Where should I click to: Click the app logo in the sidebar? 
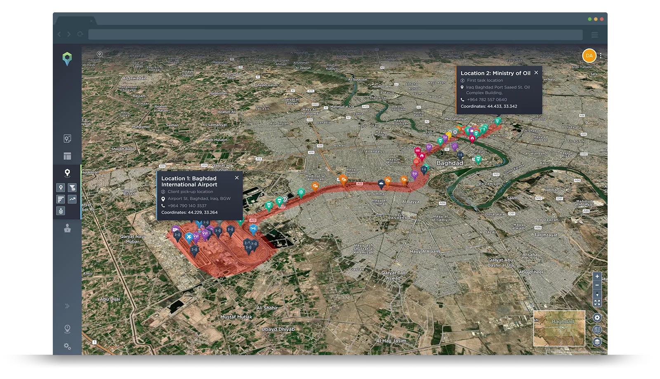67,59
